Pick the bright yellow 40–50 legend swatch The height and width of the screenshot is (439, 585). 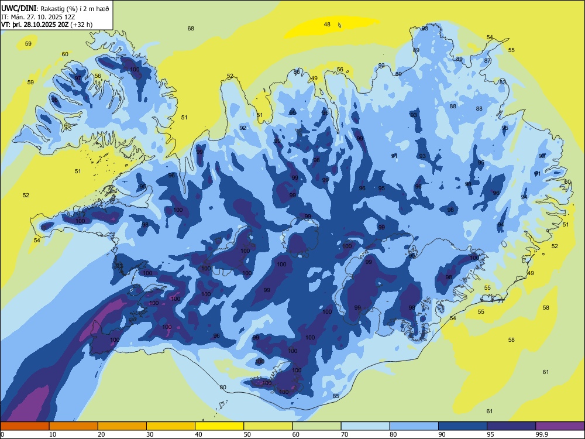(x=219, y=426)
